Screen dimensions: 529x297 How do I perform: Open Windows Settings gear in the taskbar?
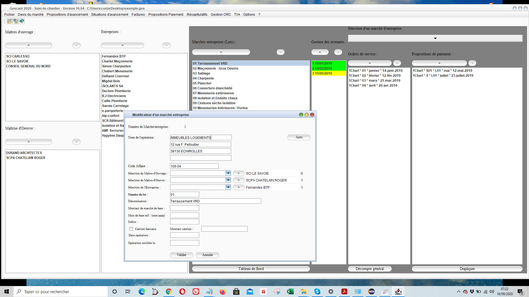pyautogui.click(x=331, y=291)
